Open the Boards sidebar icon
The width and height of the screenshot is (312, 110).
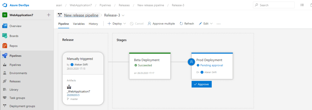coord(5,36)
